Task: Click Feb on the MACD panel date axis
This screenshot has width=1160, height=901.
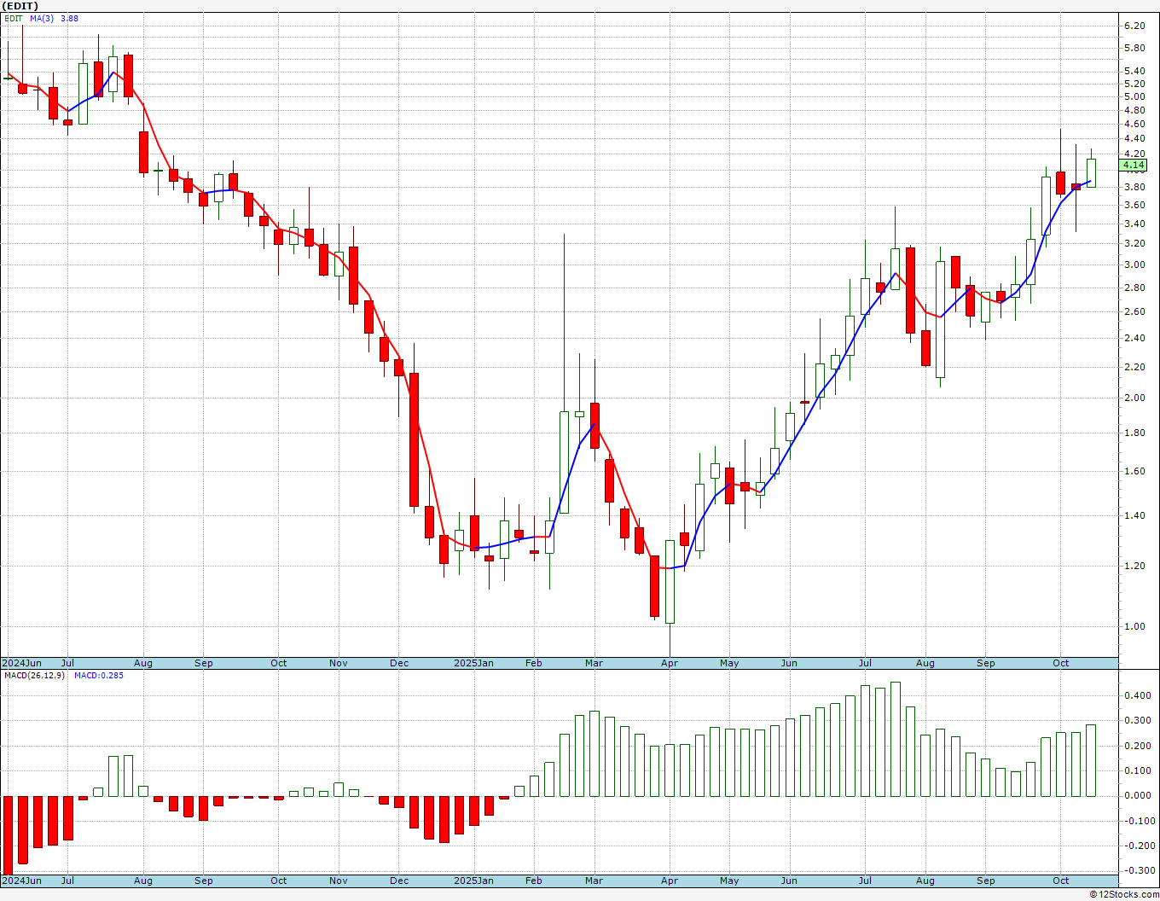Action: 534,881
